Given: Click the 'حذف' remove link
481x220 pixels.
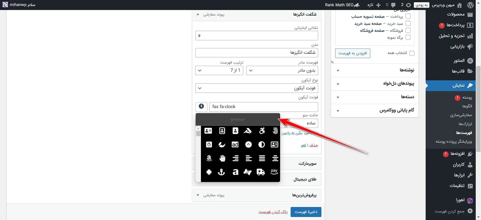Looking at the screenshot, I should click(314, 145).
